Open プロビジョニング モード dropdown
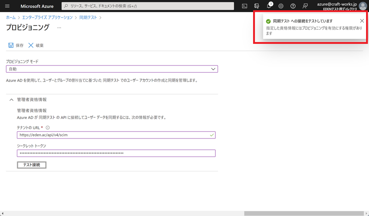369x216 pixels. pyautogui.click(x=112, y=69)
